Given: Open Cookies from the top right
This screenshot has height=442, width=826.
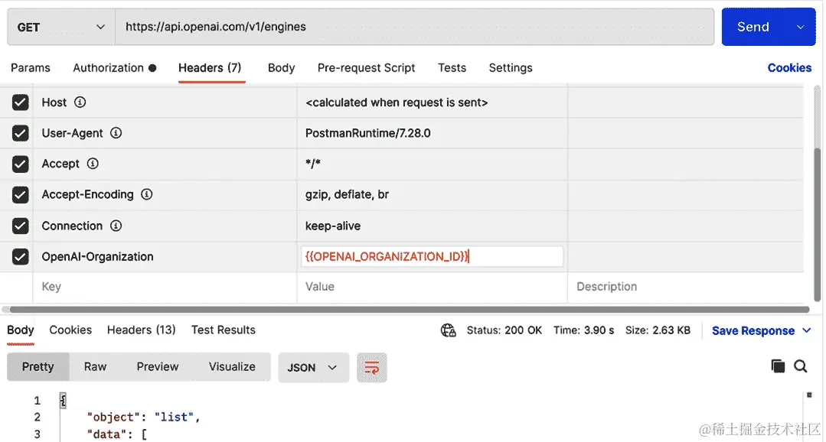Looking at the screenshot, I should (x=789, y=67).
